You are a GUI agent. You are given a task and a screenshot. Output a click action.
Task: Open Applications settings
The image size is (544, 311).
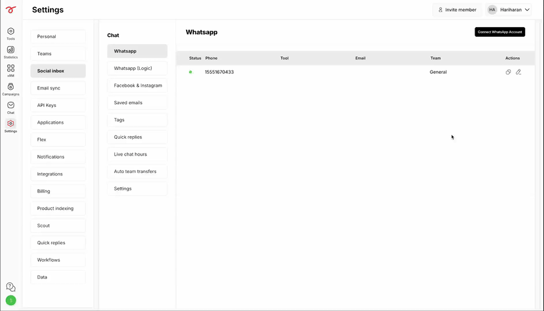(x=58, y=122)
